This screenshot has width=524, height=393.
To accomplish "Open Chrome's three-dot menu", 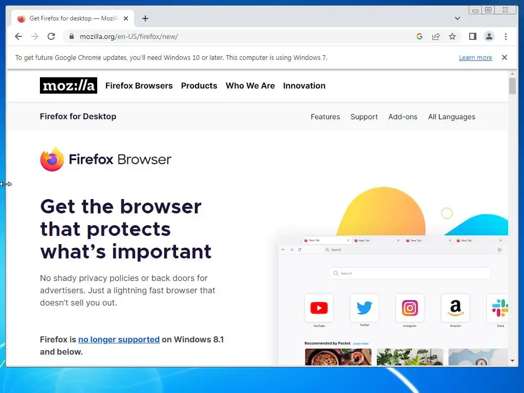I will tap(506, 36).
